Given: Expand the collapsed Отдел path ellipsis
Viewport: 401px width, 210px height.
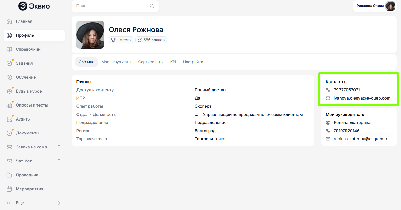Looking at the screenshot, I should (196, 114).
